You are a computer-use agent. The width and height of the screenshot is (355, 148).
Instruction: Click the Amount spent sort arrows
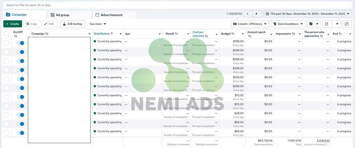click(x=249, y=36)
